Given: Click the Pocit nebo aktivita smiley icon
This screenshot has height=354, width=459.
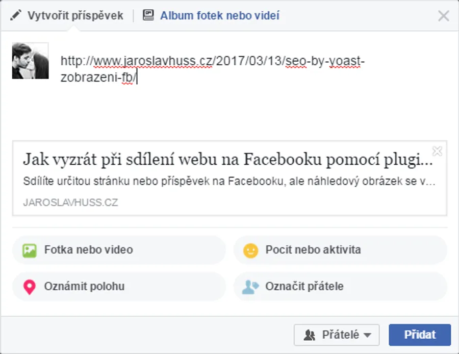Looking at the screenshot, I should (x=250, y=250).
